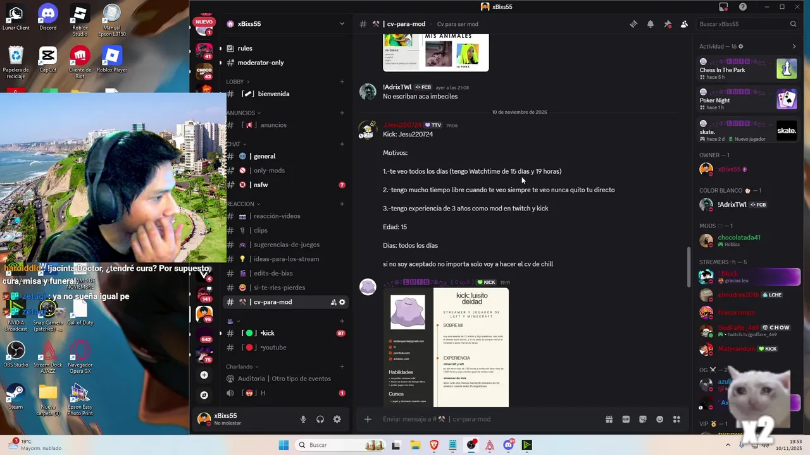Click Jesu220724 username in the message
The height and width of the screenshot is (455, 810).
pyautogui.click(x=402, y=125)
